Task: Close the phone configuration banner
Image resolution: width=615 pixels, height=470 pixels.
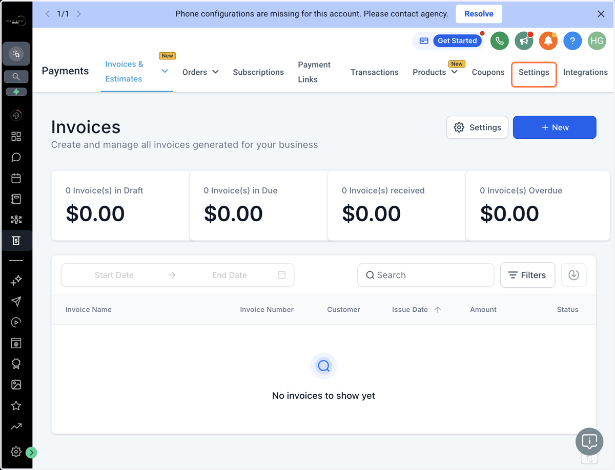Action: click(x=601, y=14)
